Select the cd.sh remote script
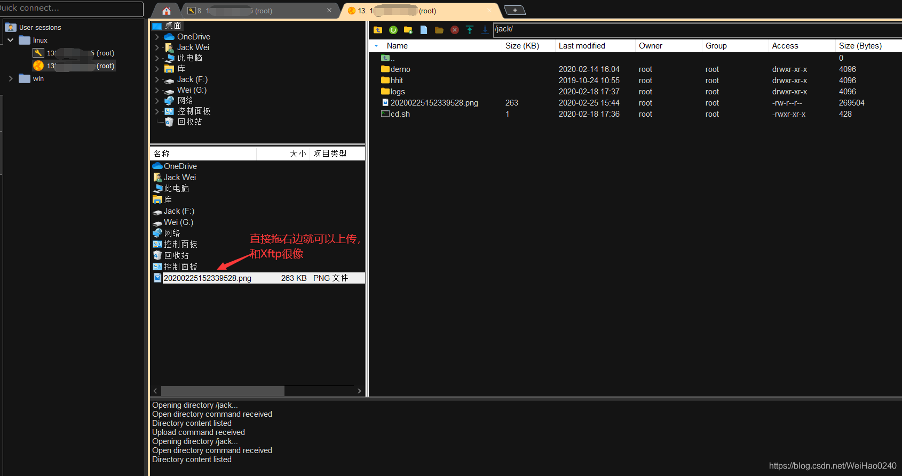The width and height of the screenshot is (902, 476). click(x=395, y=114)
